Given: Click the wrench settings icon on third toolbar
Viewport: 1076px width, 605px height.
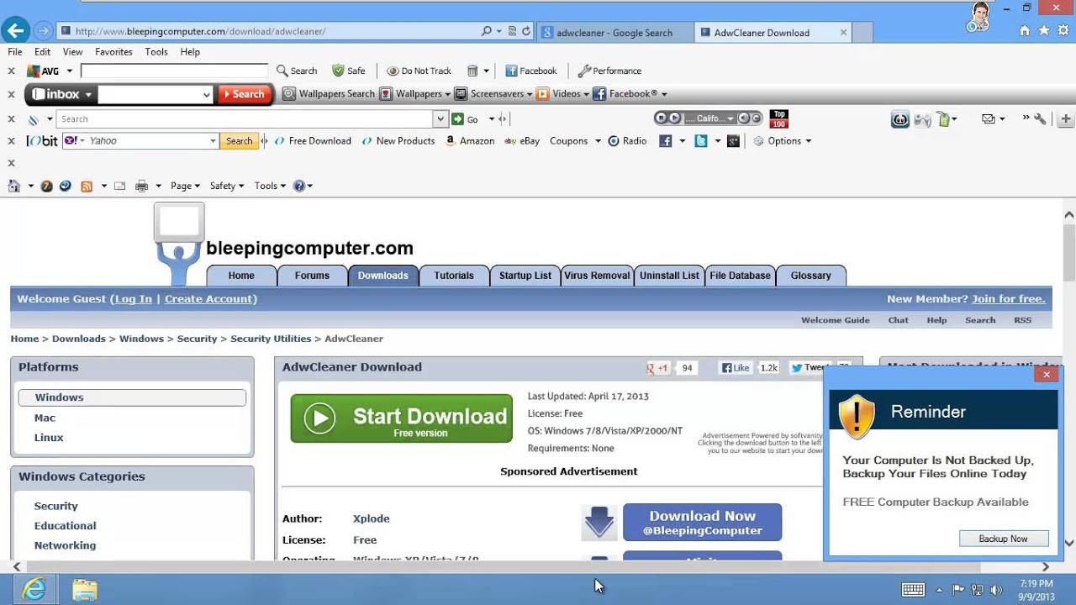Looking at the screenshot, I should point(1040,119).
